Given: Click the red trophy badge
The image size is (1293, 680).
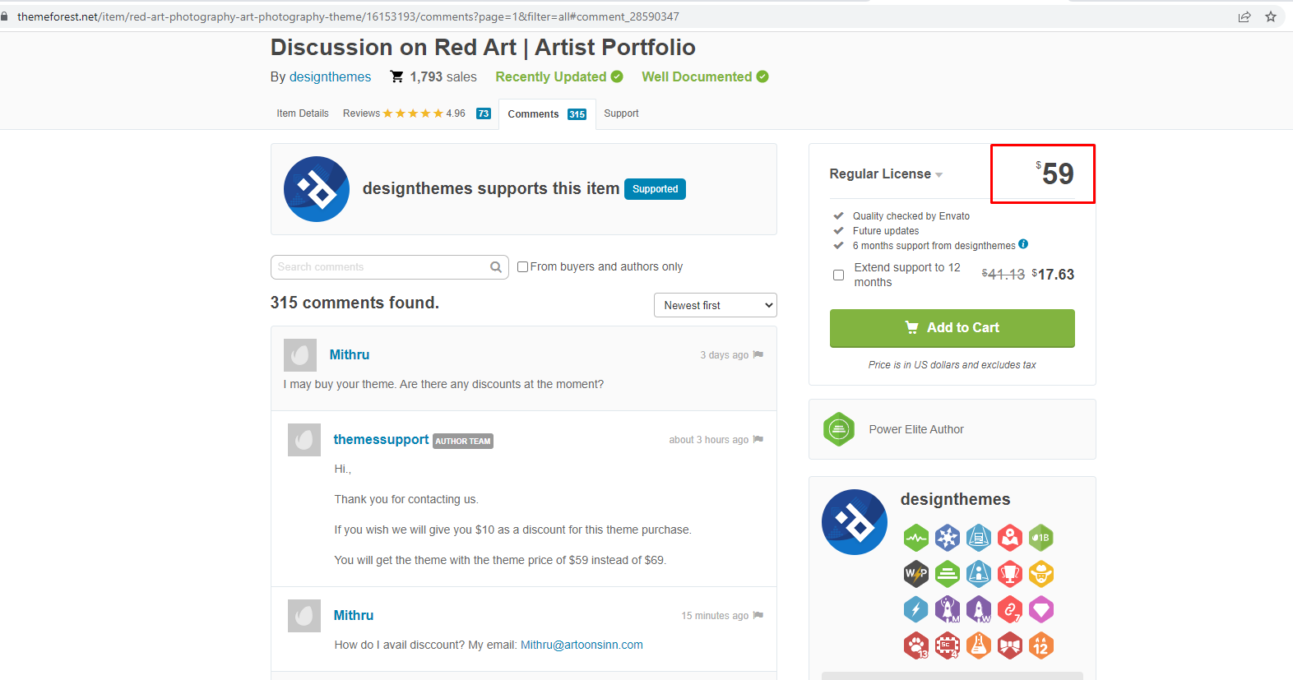Looking at the screenshot, I should coord(1009,573).
